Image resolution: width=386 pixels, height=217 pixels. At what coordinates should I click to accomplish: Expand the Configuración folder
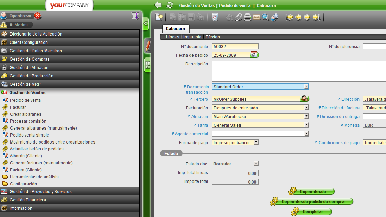pyautogui.click(x=23, y=184)
